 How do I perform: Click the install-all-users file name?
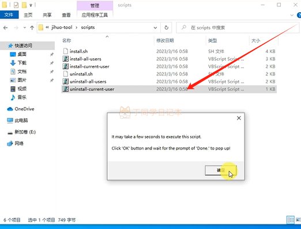[x=85, y=59]
